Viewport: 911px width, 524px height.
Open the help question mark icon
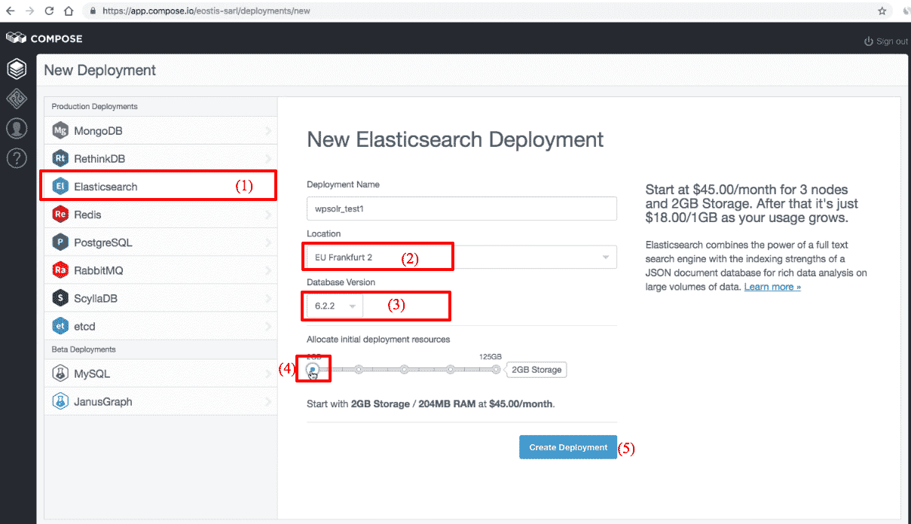[17, 157]
